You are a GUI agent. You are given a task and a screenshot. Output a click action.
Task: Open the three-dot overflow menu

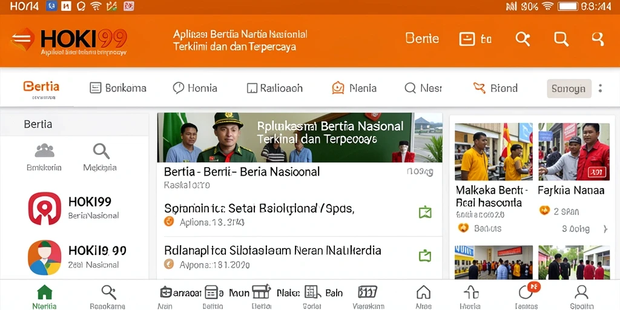coord(600,88)
